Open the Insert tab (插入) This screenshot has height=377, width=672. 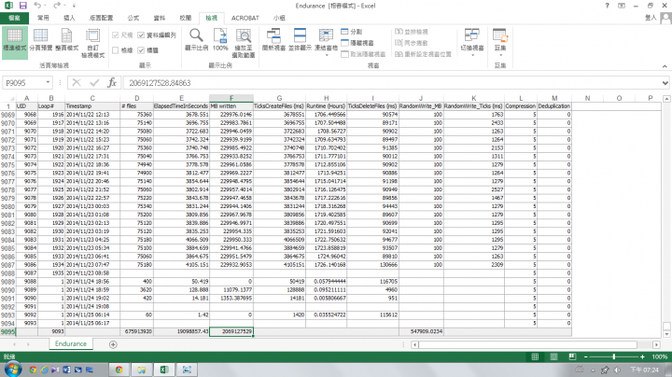[69, 18]
